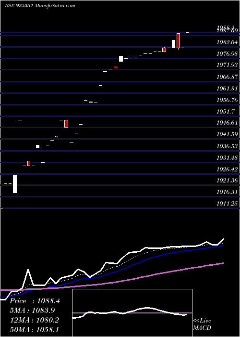Select the 1011.25 price axis label
Screen dimensions: 240x337
coord(227,204)
